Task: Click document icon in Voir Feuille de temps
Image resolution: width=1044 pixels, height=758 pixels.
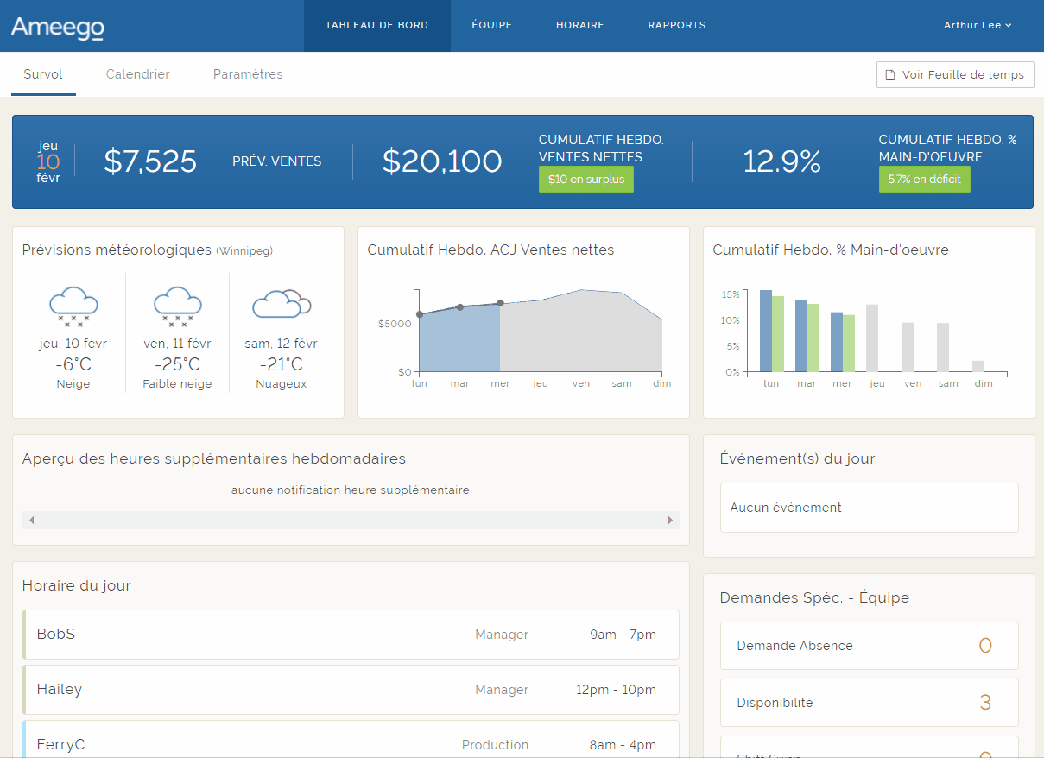Action: 890,75
